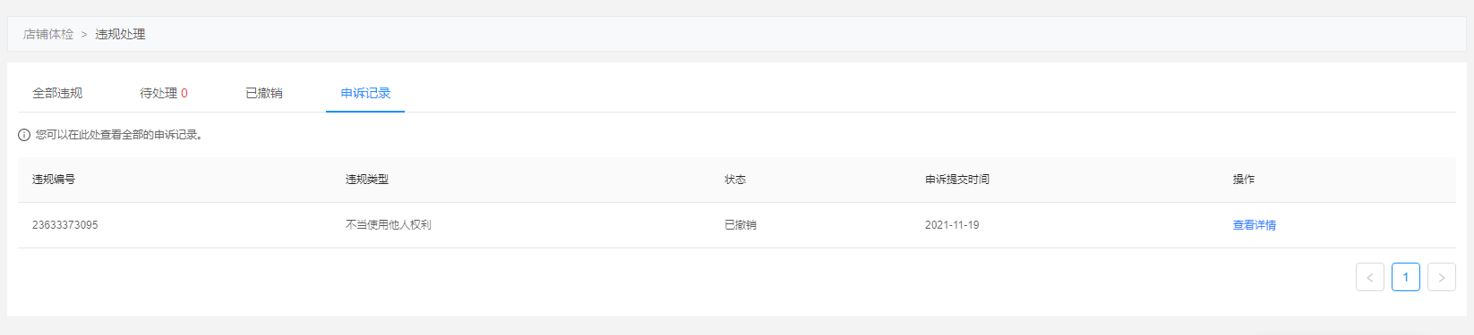
Task: Open the 全部违规 tab
Action: pos(57,93)
